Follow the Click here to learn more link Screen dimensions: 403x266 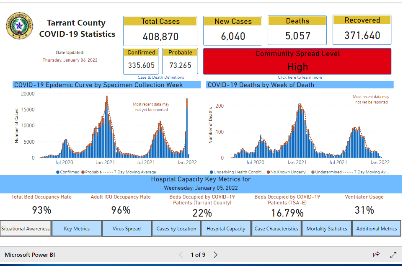[x=300, y=77]
